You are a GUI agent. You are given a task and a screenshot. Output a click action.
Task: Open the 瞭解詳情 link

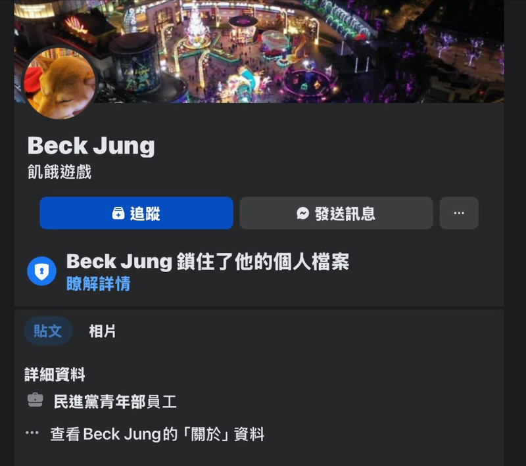[x=98, y=284]
